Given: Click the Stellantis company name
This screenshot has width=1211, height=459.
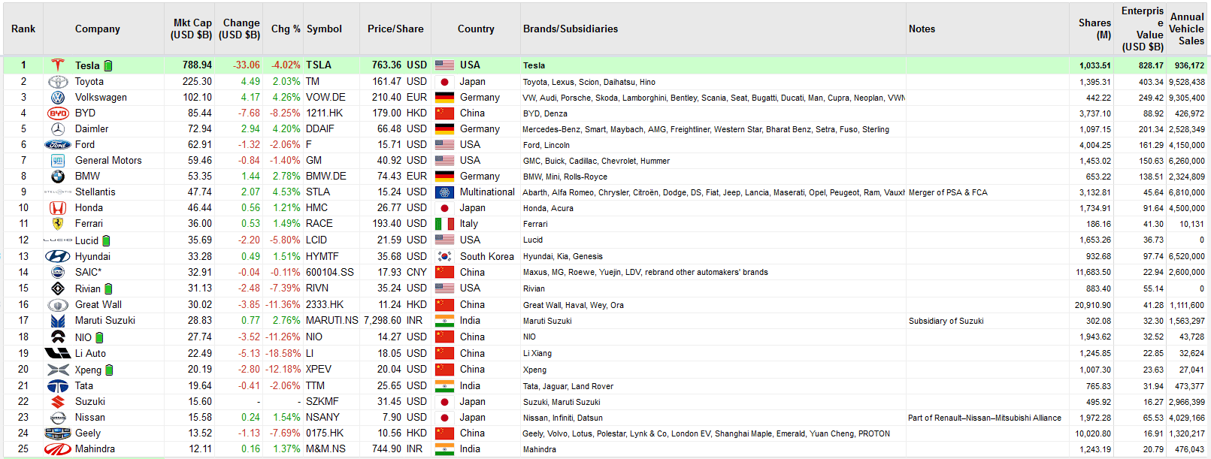Looking at the screenshot, I should pos(95,192).
